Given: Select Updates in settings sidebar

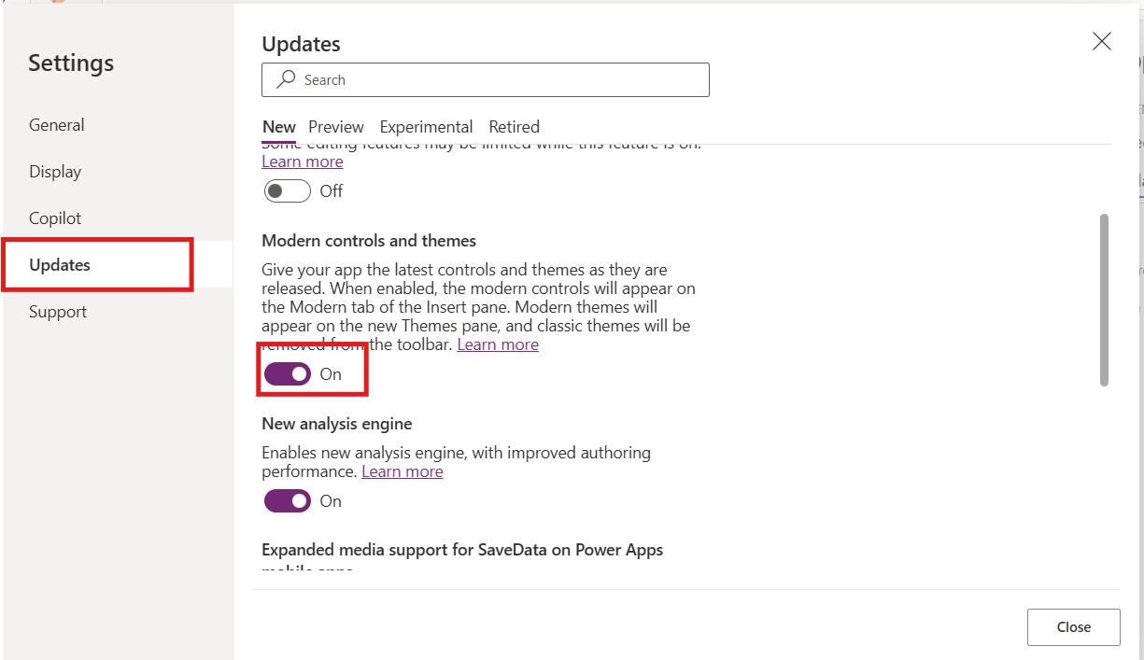Looking at the screenshot, I should (x=60, y=265).
